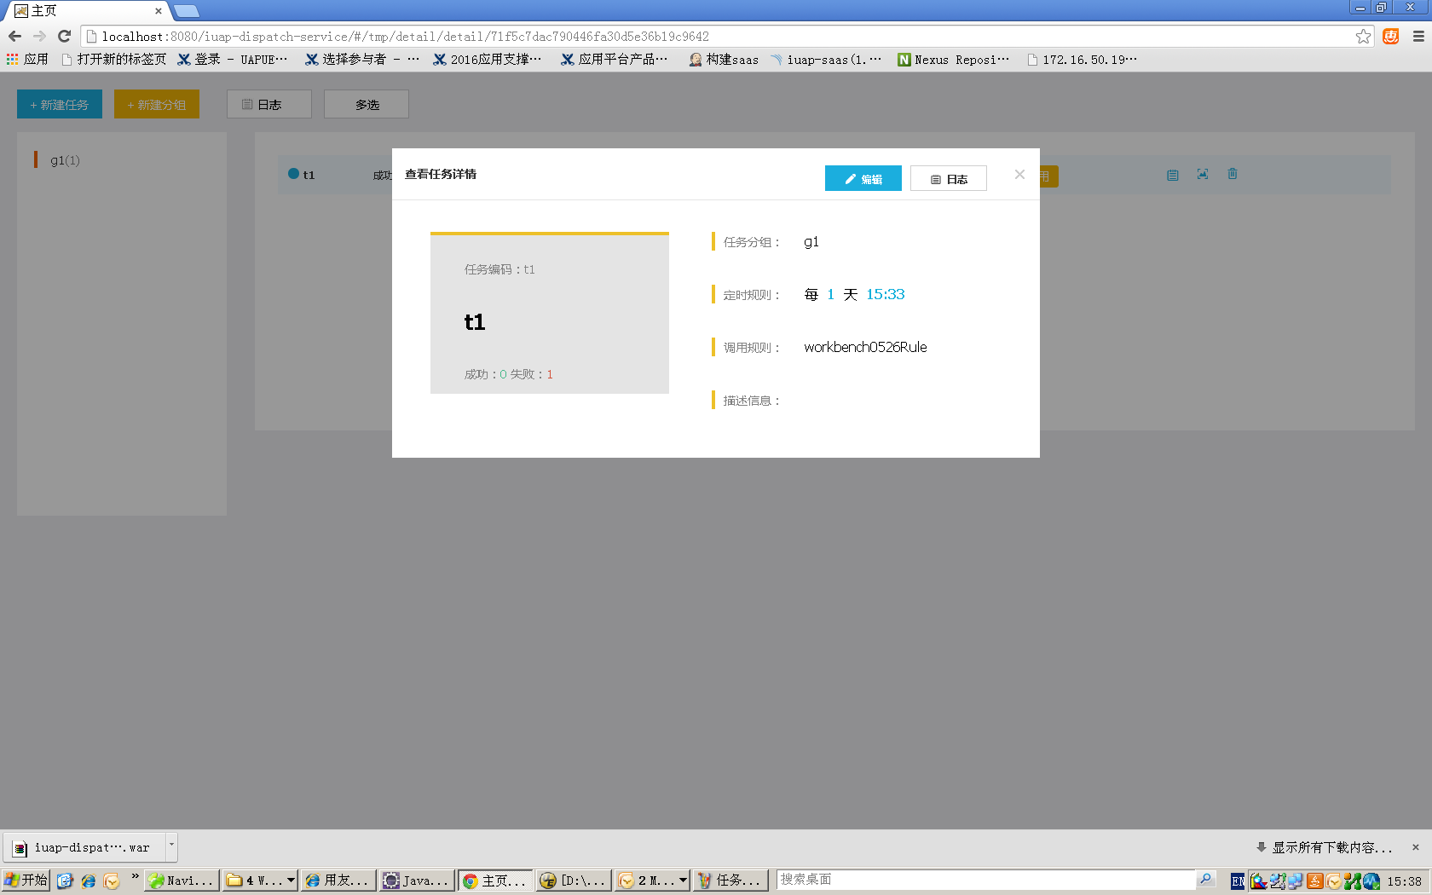
Task: Expand the folder windows group in taskbar
Action: click(291, 881)
